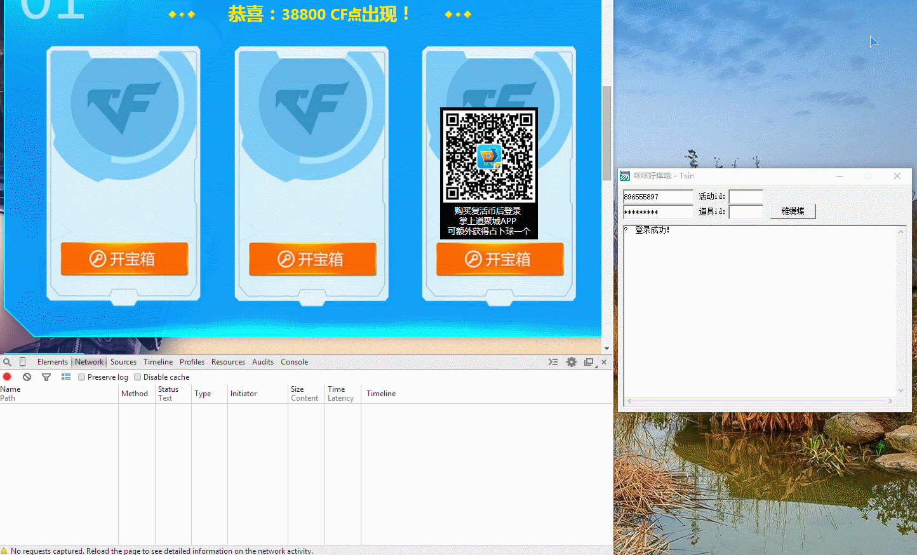Viewport: 917px width, 555px height.
Task: Click 开宝箱 button on the middle card
Action: pos(312,259)
